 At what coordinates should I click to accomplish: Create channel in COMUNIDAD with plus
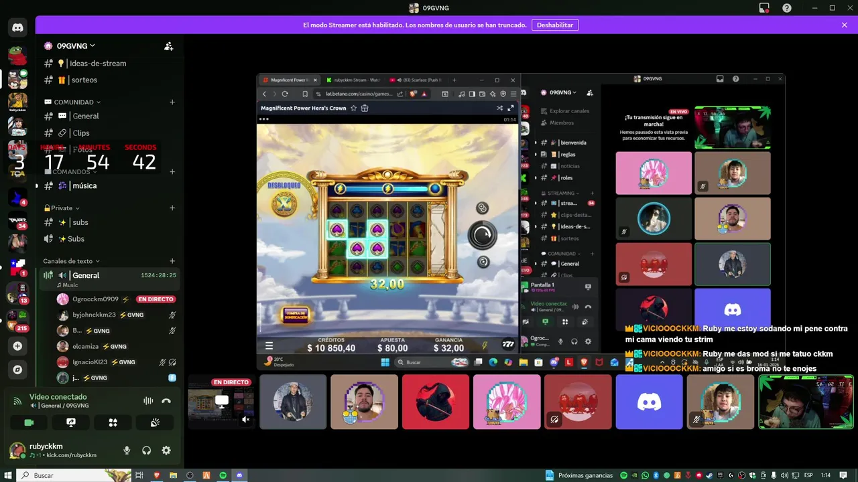172,102
